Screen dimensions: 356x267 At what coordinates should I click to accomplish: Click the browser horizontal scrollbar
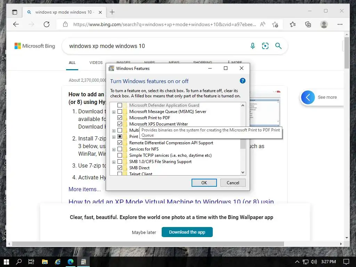pyautogui.click(x=148, y=244)
